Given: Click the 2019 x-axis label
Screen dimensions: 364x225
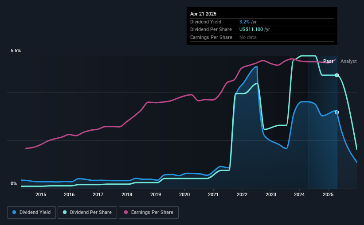Looking at the screenshot, I should coord(156,194).
